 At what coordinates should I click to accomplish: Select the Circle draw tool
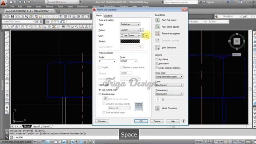[7, 58]
